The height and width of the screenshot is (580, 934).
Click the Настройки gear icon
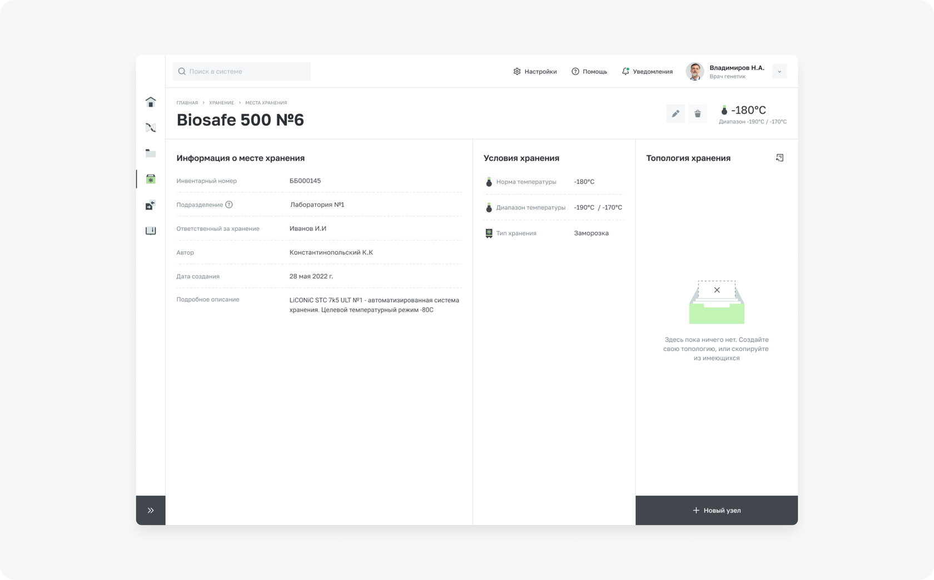coord(517,72)
